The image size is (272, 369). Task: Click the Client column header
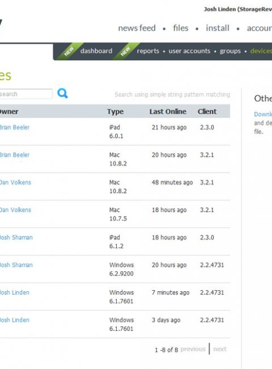coord(207,111)
